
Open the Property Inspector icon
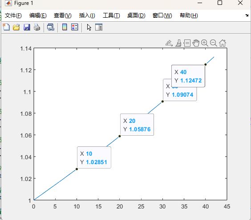[99, 27]
